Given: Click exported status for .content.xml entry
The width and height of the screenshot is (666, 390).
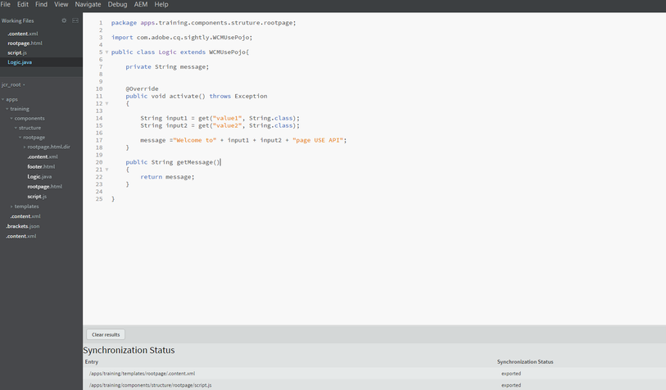Looking at the screenshot, I should [x=511, y=374].
